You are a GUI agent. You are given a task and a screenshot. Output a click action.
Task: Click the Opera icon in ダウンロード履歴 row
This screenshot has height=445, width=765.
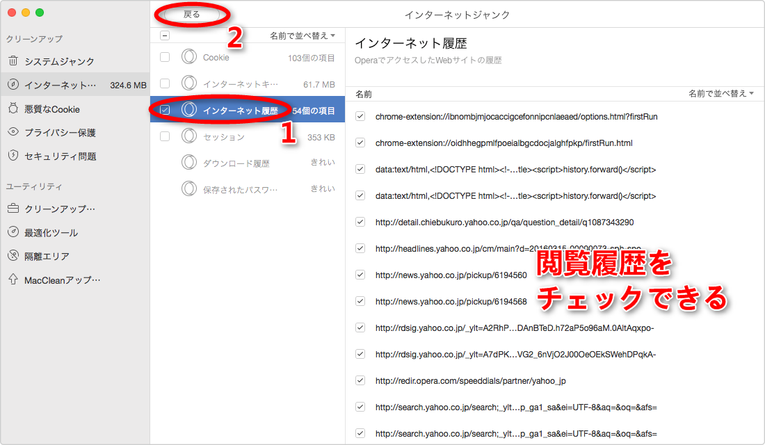189,162
